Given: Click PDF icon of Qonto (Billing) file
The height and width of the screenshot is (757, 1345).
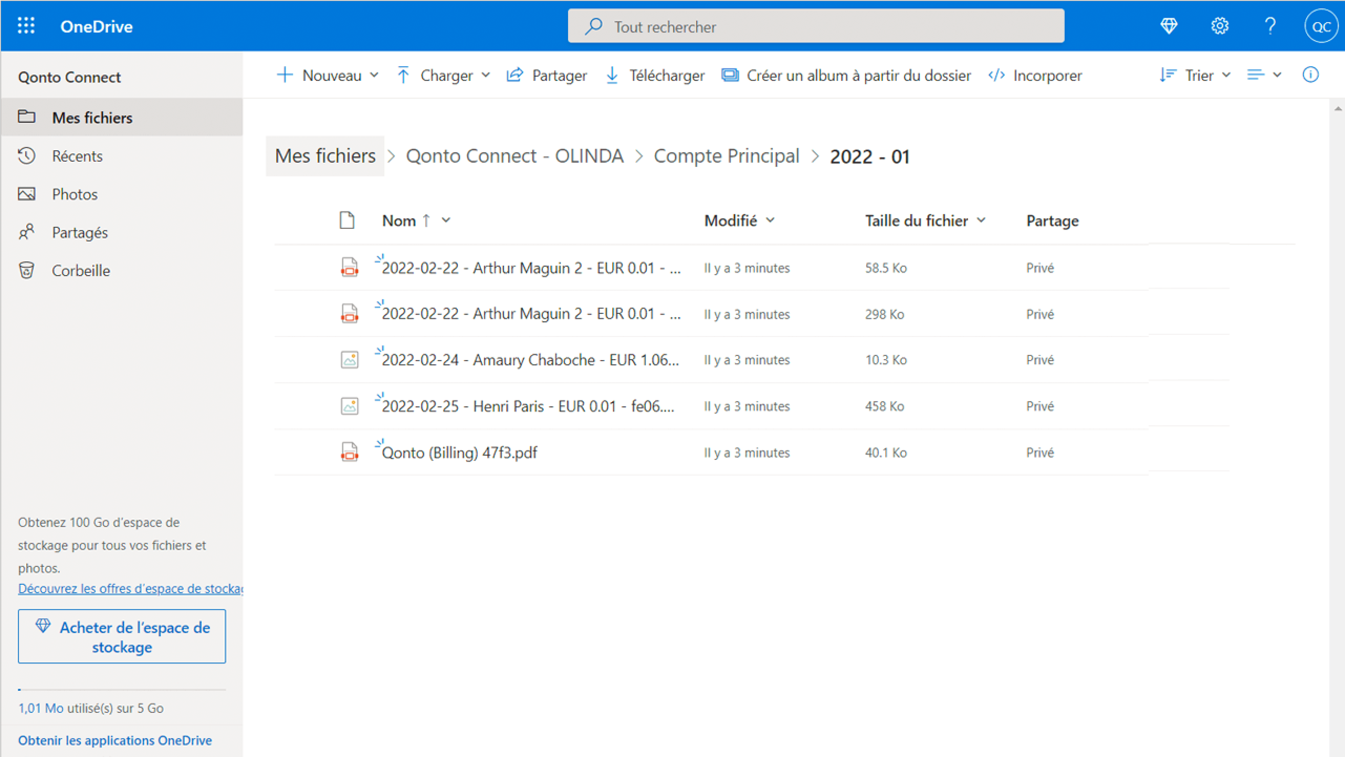Looking at the screenshot, I should (x=350, y=452).
